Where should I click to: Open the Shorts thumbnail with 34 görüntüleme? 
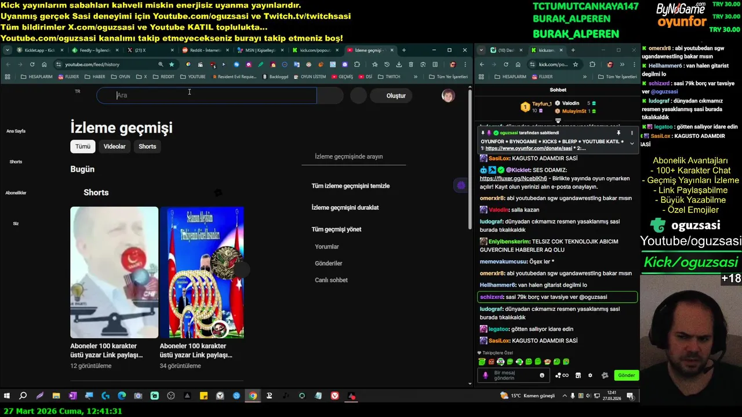[x=202, y=272]
